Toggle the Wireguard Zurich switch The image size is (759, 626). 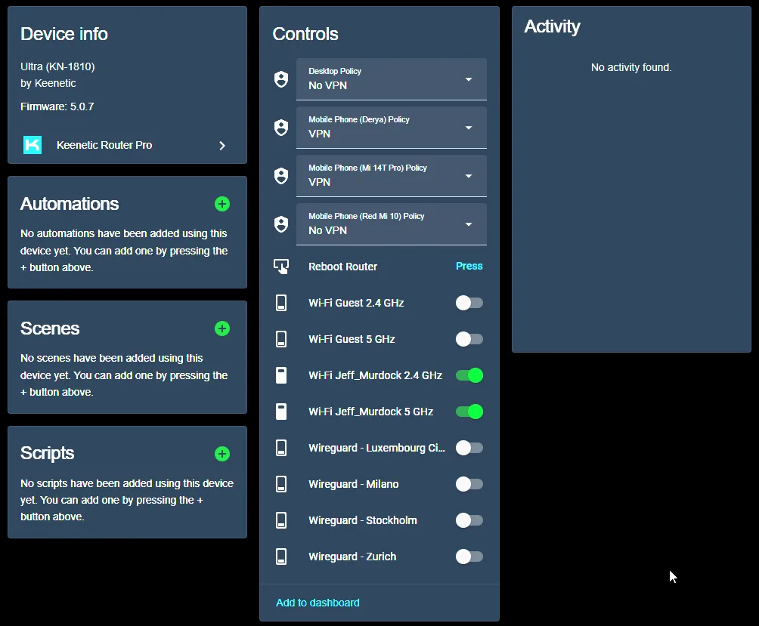pos(469,557)
